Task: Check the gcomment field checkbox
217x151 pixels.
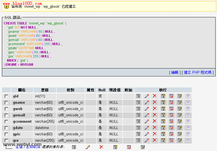Action: click(6, 122)
